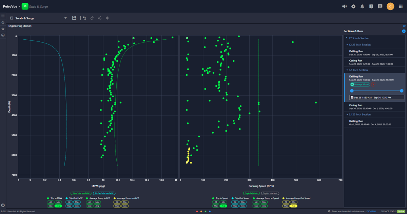
Task: Click the hamburger menu at top left
Action: tap(3, 15)
